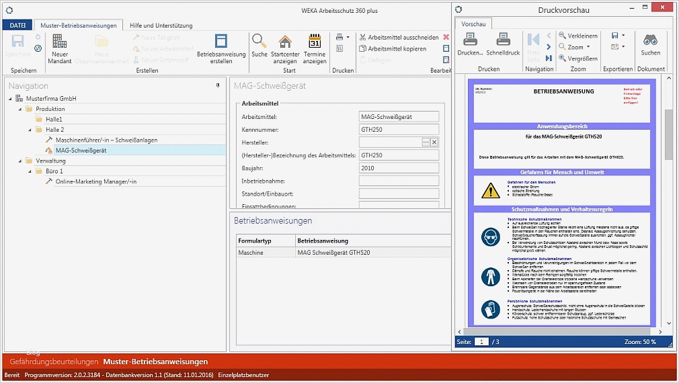Click the Baujahr input field
Viewport: 679px width, 383px height.
click(399, 168)
